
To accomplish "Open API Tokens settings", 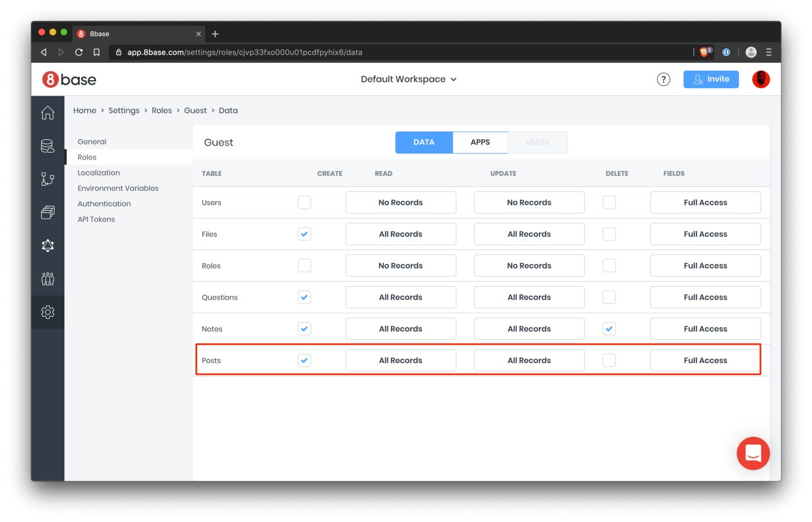I will 96,219.
